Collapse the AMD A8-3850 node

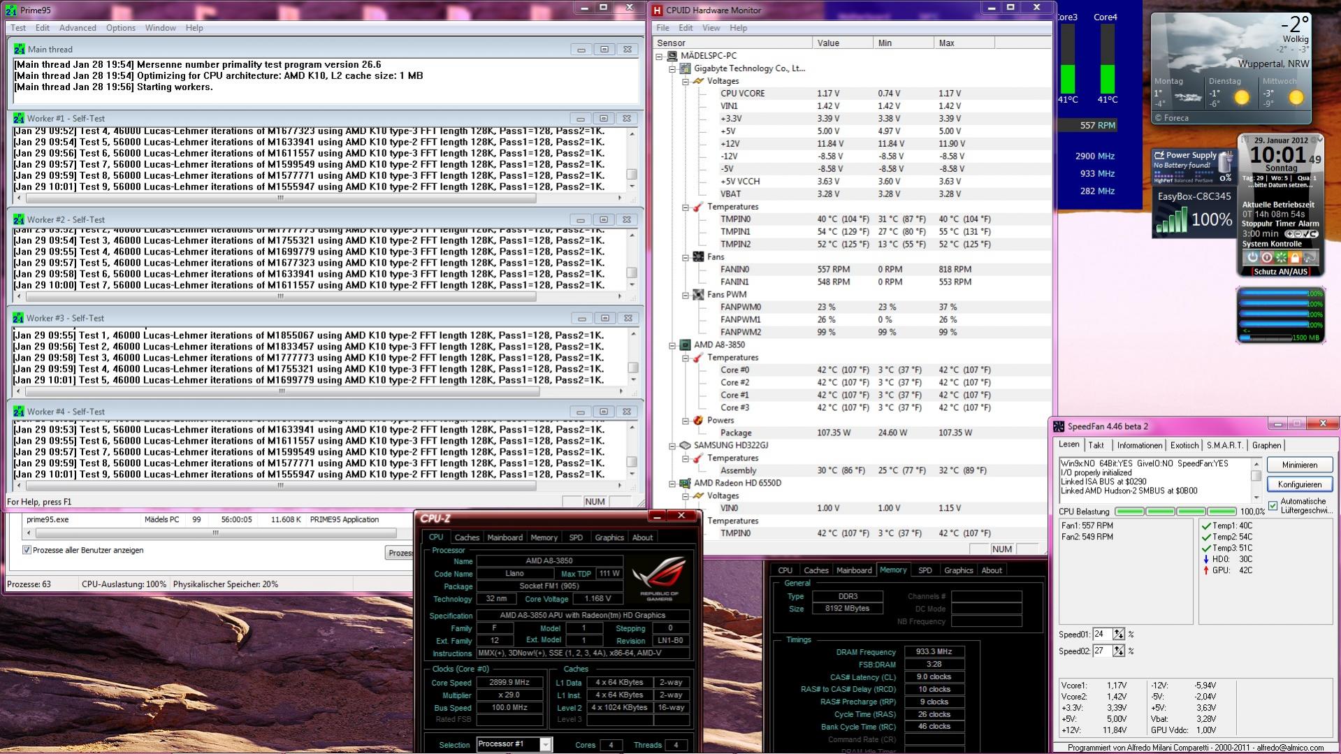(672, 345)
